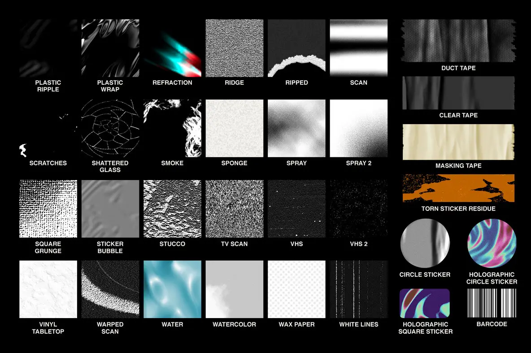
Task: Click the Torn Sticker Residue preview
Action: point(458,189)
